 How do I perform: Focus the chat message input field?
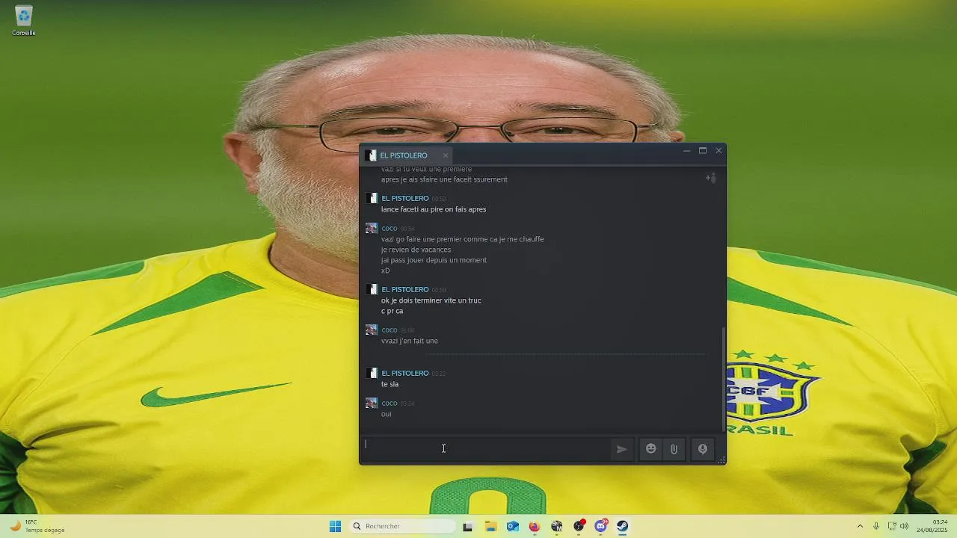485,448
